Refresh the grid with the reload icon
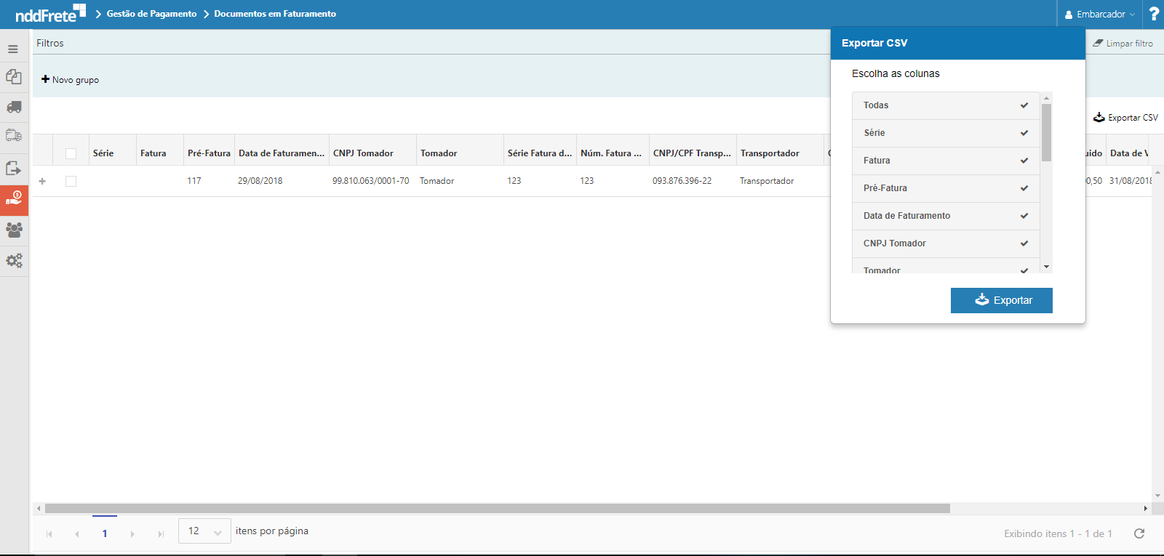The width and height of the screenshot is (1164, 556). click(x=1139, y=533)
